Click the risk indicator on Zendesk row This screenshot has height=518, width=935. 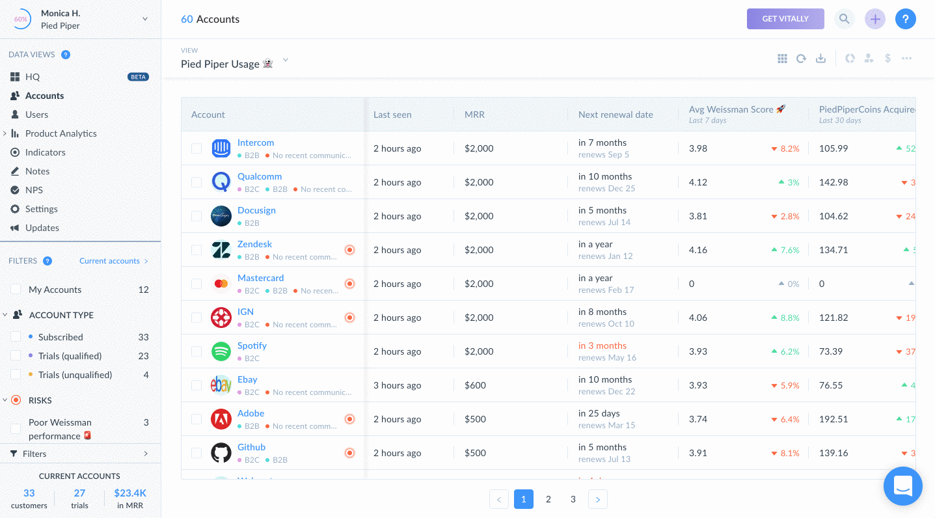pyautogui.click(x=349, y=250)
